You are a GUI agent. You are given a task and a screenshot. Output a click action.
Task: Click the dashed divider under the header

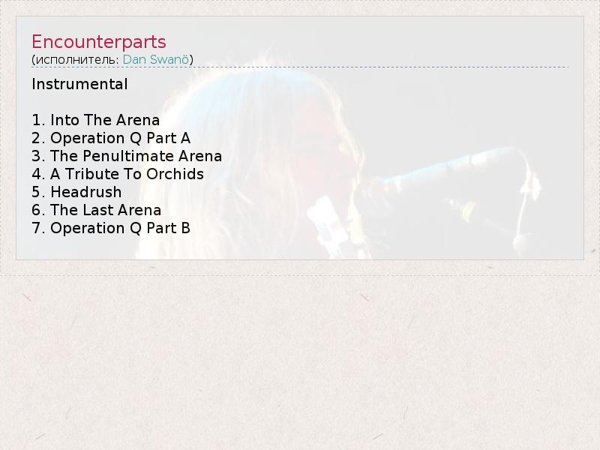click(300, 67)
